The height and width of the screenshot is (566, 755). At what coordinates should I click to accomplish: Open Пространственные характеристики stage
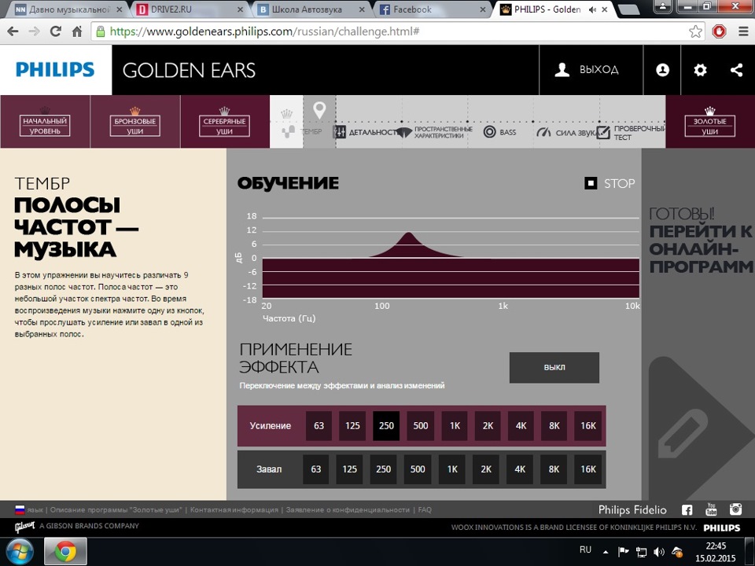tap(435, 132)
